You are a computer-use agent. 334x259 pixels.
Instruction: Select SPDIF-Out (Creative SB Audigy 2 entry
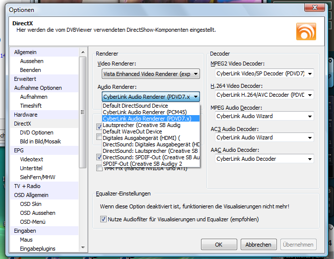(x=151, y=164)
